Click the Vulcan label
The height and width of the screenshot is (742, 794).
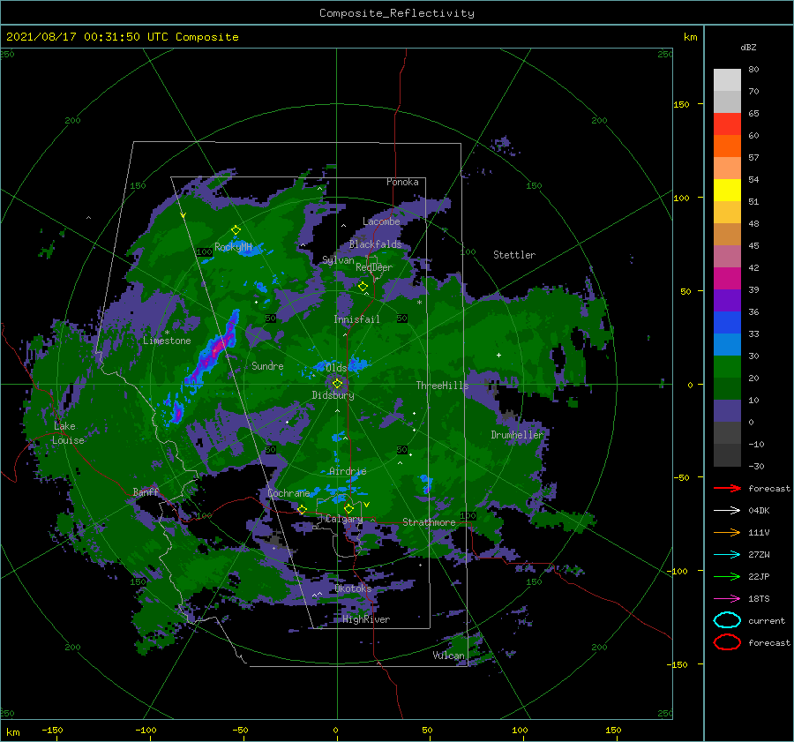tap(449, 656)
